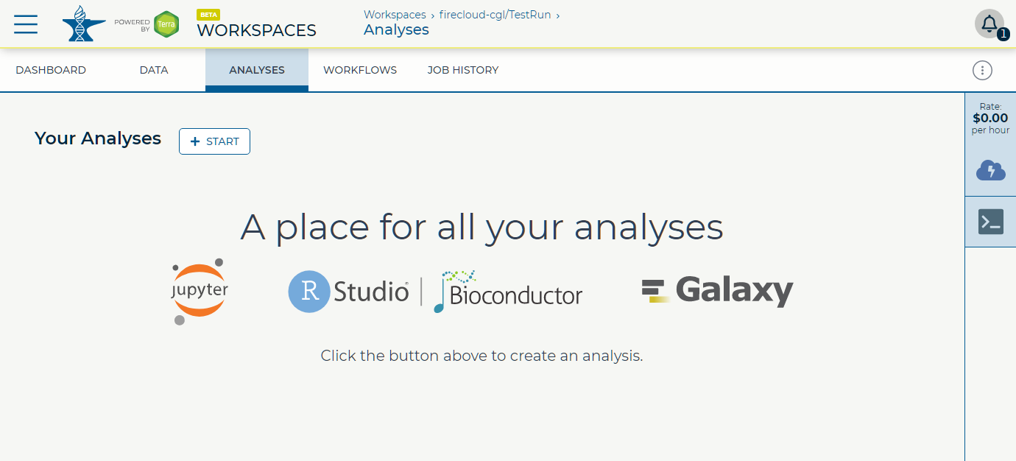Open the Cloud Environment configuration panel
This screenshot has width=1016, height=461.
[x=990, y=170]
